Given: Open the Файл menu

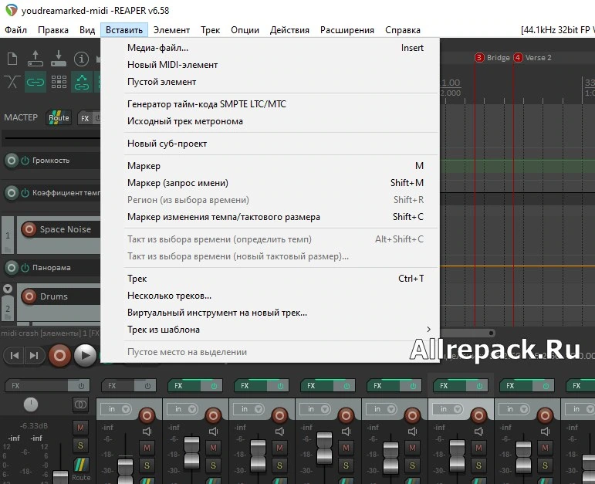Looking at the screenshot, I should (15, 30).
